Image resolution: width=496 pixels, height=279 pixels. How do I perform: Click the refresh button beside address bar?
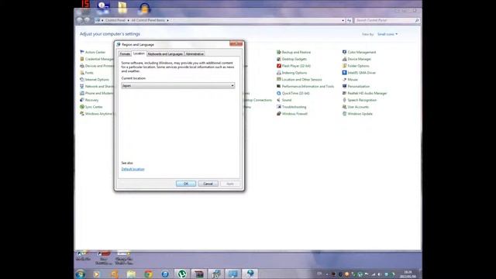349,20
